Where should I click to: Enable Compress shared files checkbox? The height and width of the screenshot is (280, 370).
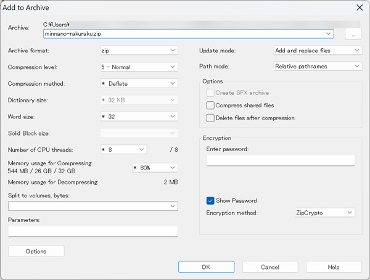[x=210, y=105]
